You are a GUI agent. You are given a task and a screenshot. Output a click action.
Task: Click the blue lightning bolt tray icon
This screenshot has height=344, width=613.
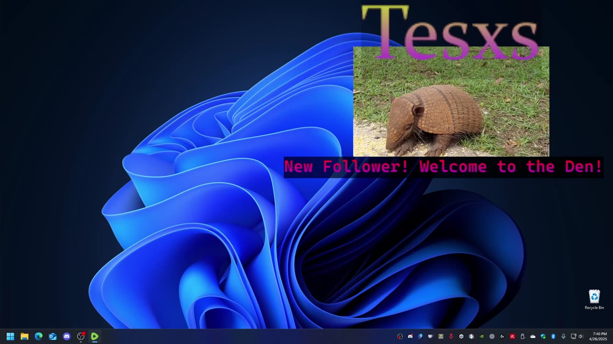point(420,336)
